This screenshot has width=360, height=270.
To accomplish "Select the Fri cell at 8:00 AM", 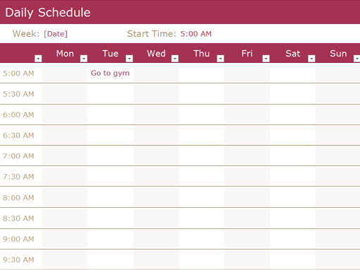I will [247, 197].
